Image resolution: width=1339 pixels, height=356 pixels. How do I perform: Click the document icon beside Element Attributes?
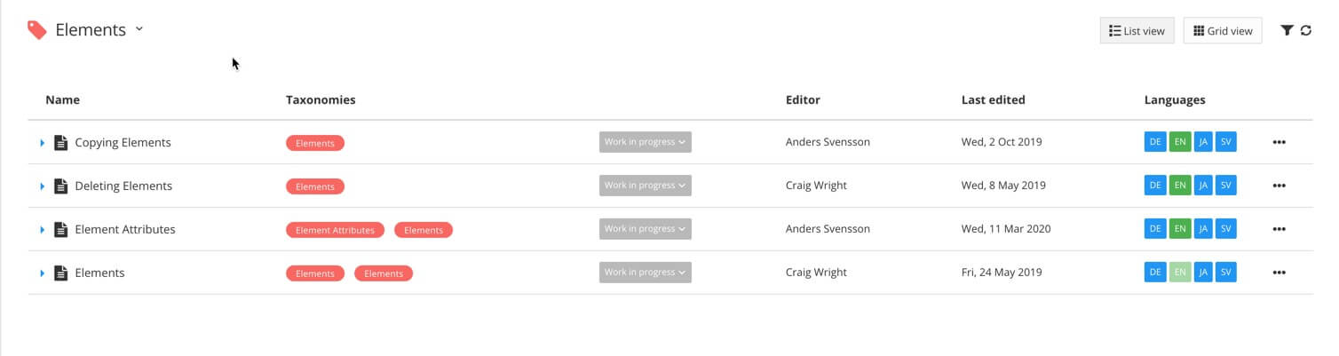(60, 229)
